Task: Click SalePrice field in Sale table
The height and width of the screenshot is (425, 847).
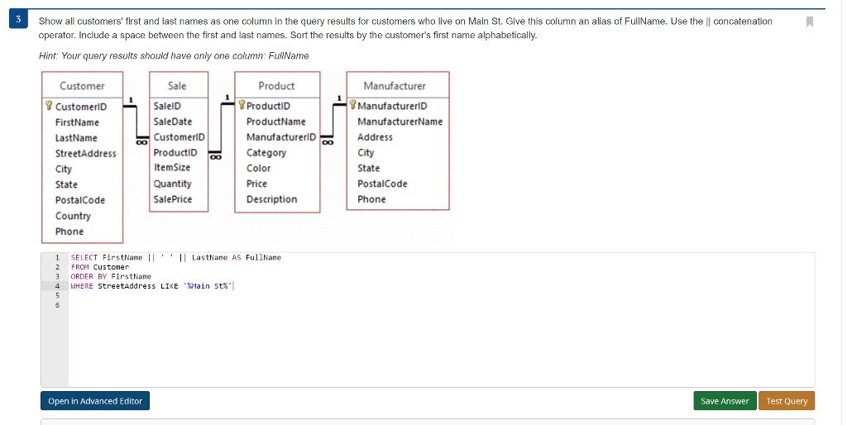Action: [172, 198]
